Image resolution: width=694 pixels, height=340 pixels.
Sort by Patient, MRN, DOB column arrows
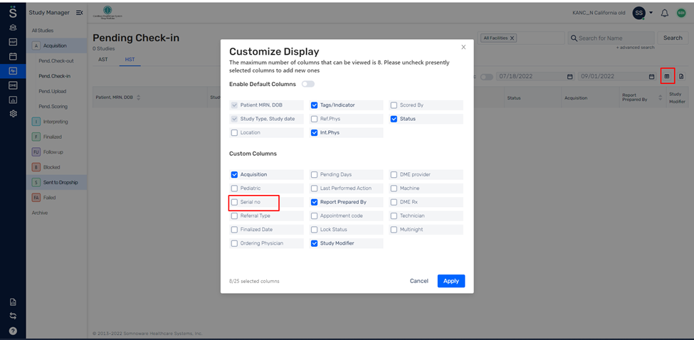[139, 97]
